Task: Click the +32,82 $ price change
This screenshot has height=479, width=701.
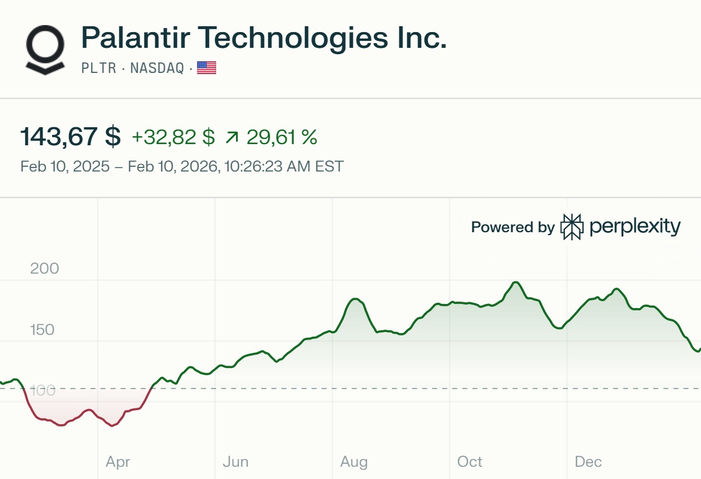Action: coord(173,137)
